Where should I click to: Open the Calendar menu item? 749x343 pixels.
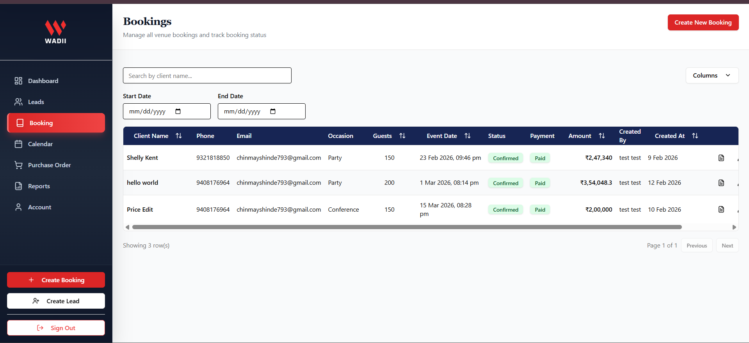[56, 144]
